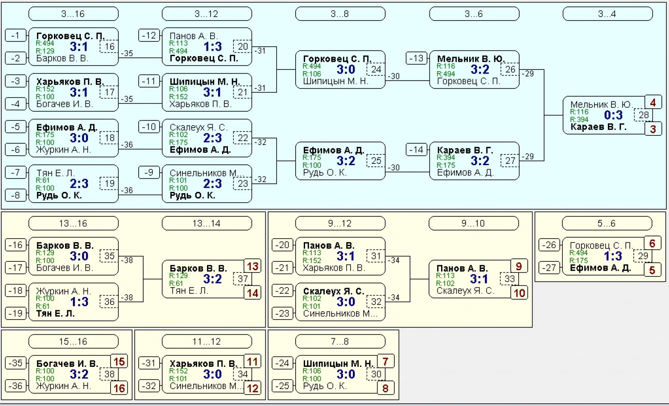Click the final place 7 badge
The width and height of the screenshot is (669, 406).
(x=386, y=361)
